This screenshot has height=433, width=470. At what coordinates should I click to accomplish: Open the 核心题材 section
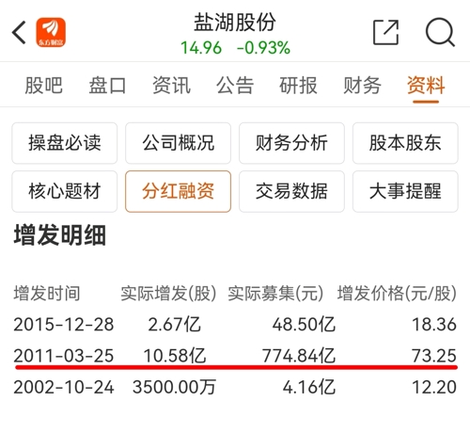tap(65, 191)
